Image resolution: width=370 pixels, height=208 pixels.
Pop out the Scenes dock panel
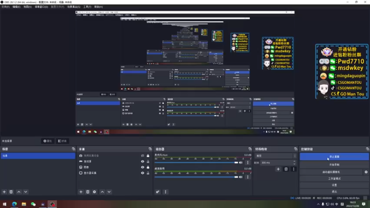point(74,149)
